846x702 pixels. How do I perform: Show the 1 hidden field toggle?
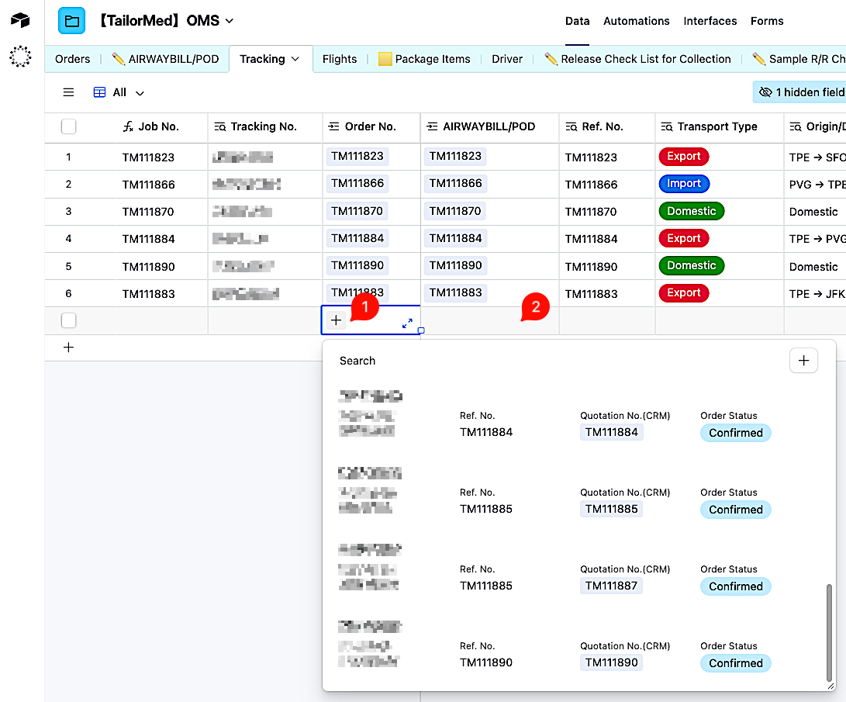tap(800, 92)
